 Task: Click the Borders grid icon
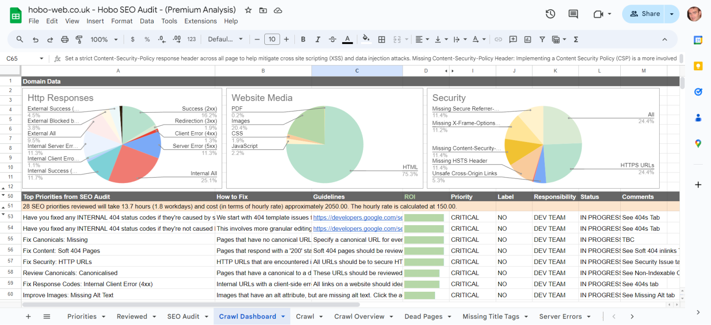[381, 40]
